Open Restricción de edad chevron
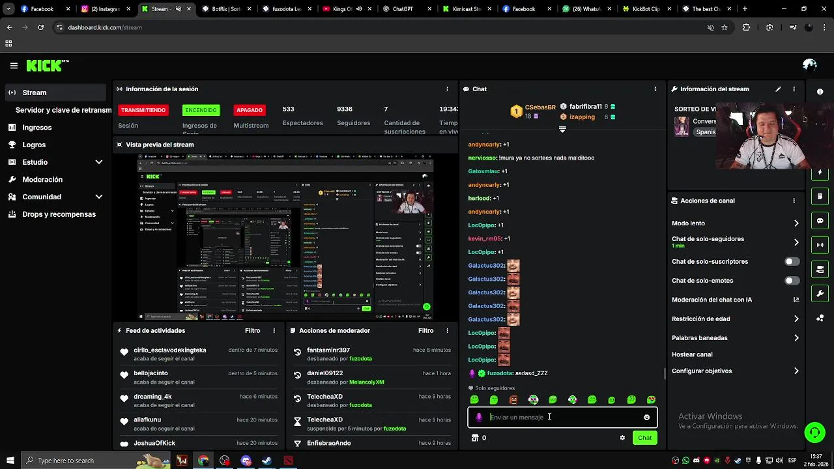Viewport: 834px width, 469px height. pos(796,319)
